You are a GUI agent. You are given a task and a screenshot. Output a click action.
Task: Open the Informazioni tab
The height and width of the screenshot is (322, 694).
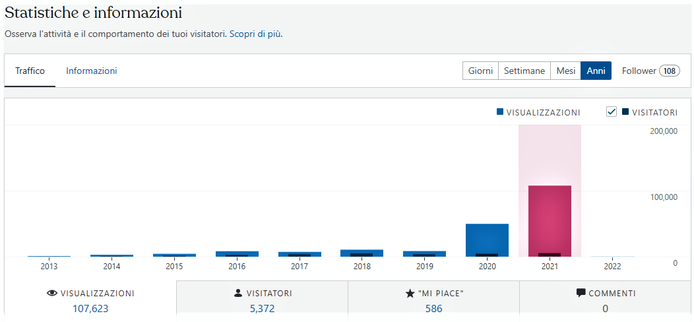pos(91,71)
